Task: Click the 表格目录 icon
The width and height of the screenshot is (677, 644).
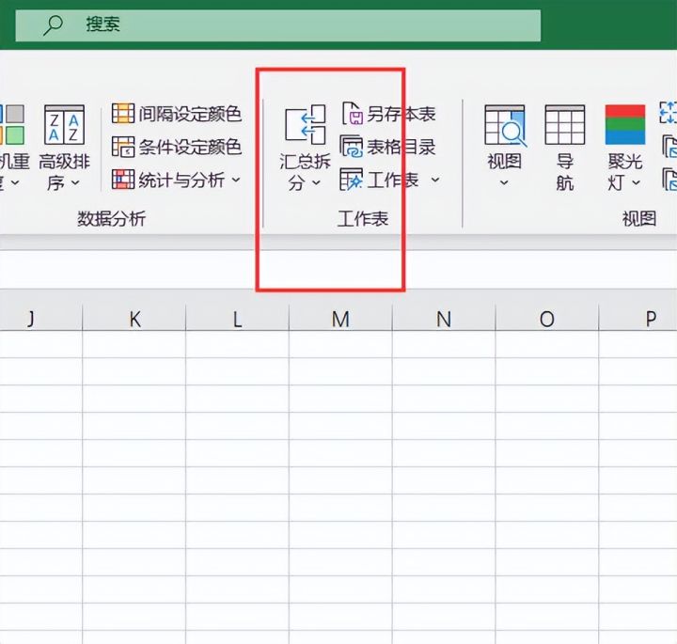Action: pyautogui.click(x=351, y=147)
